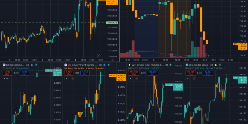This screenshot has width=248, height=124.
Task: Click the purple lightning icon on the SPY chart
Action: coord(207,56)
